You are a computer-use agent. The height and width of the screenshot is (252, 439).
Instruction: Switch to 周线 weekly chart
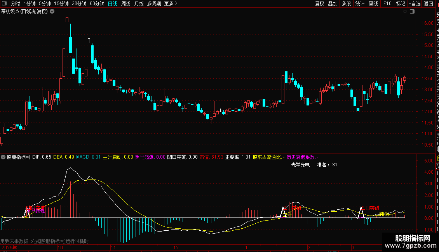point(126,3)
